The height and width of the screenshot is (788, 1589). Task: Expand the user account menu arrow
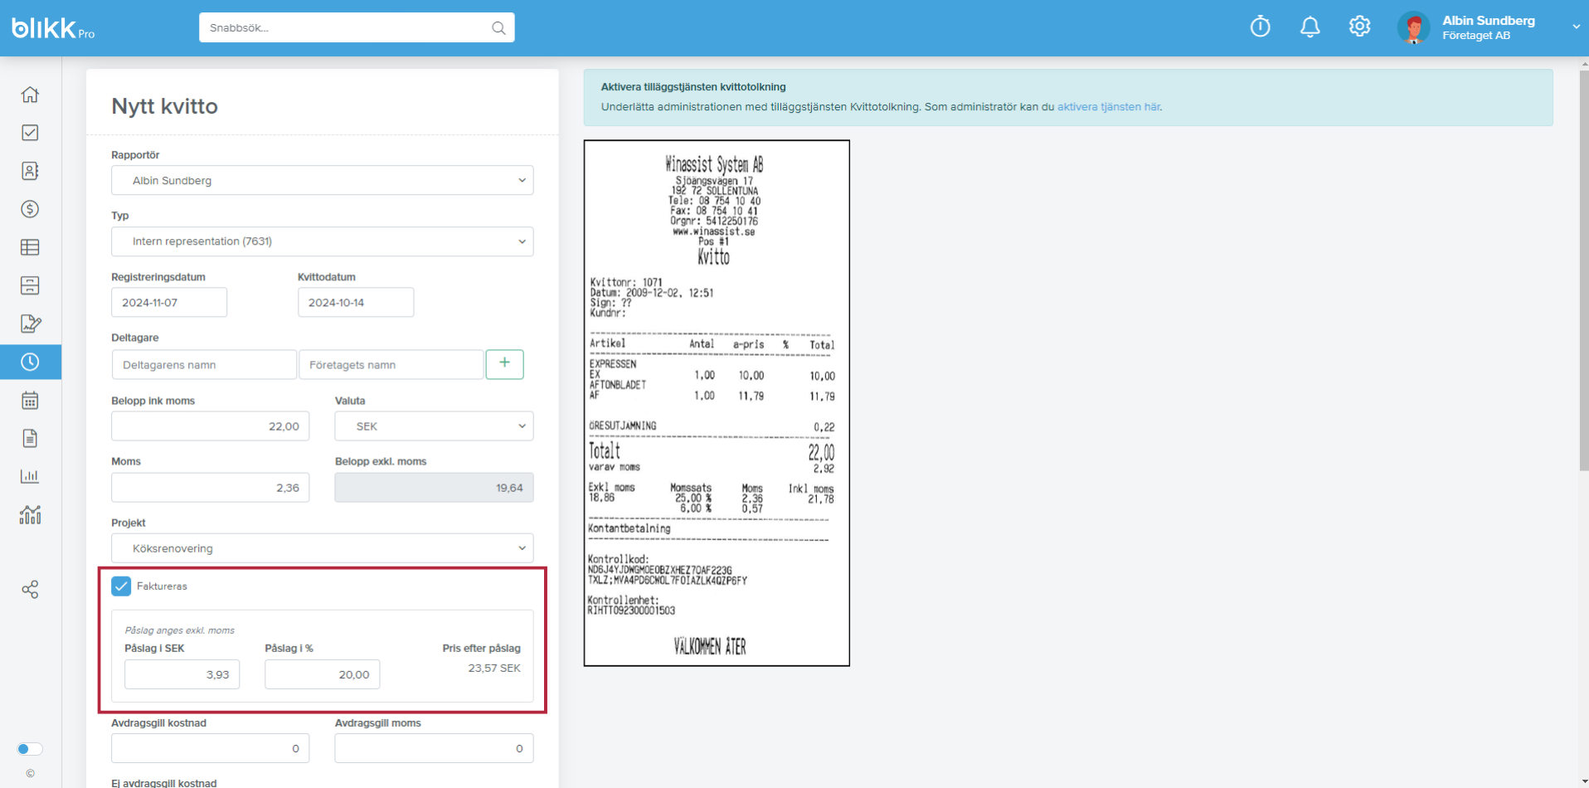(1576, 27)
